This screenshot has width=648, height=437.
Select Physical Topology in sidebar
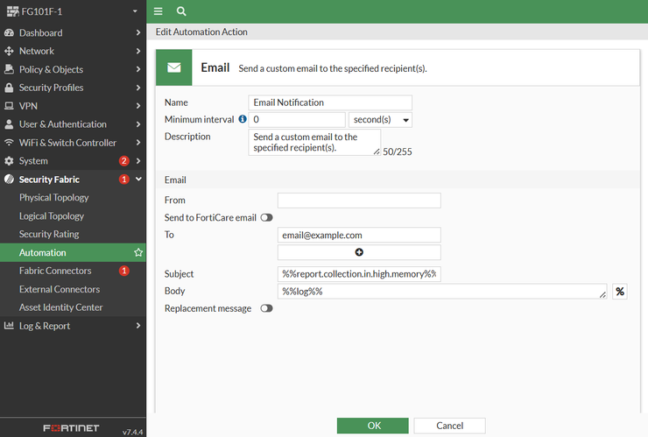(54, 198)
